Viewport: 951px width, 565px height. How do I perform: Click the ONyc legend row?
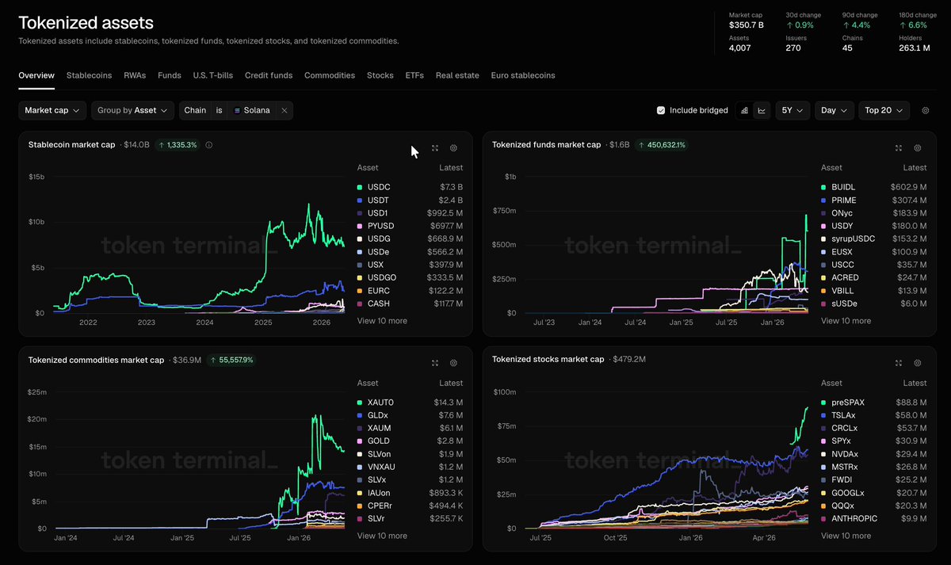[x=873, y=213]
